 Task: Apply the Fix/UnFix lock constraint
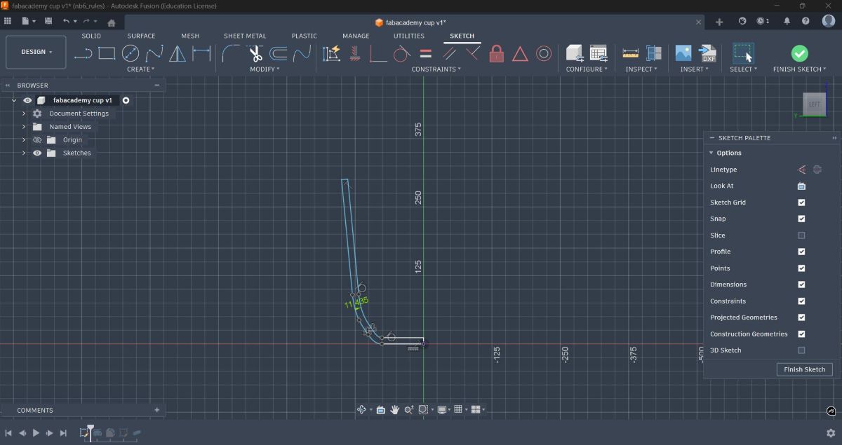[496, 54]
